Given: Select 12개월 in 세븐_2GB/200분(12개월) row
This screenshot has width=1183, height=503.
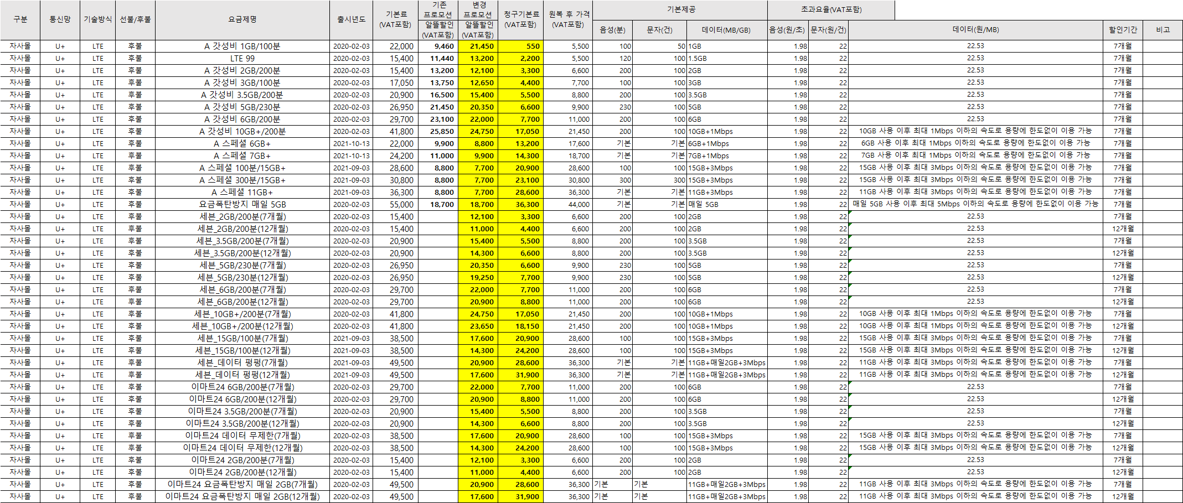Looking at the screenshot, I should [1123, 229].
